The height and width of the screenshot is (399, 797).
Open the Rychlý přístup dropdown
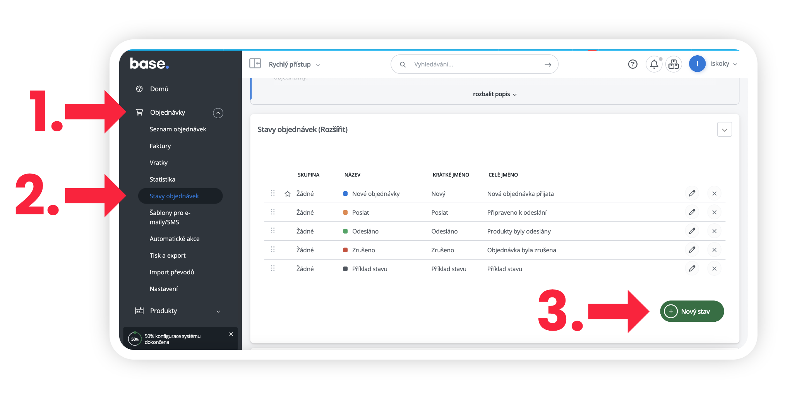click(x=294, y=65)
